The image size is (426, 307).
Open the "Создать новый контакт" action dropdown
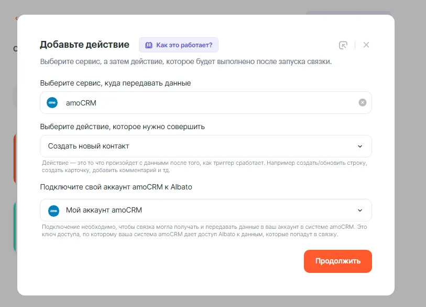pyautogui.click(x=199, y=146)
